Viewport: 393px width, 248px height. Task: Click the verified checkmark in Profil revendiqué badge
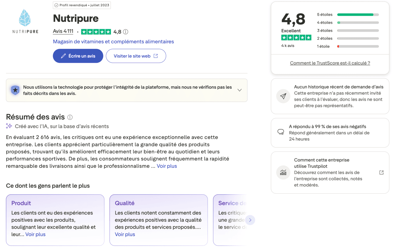(56, 5)
